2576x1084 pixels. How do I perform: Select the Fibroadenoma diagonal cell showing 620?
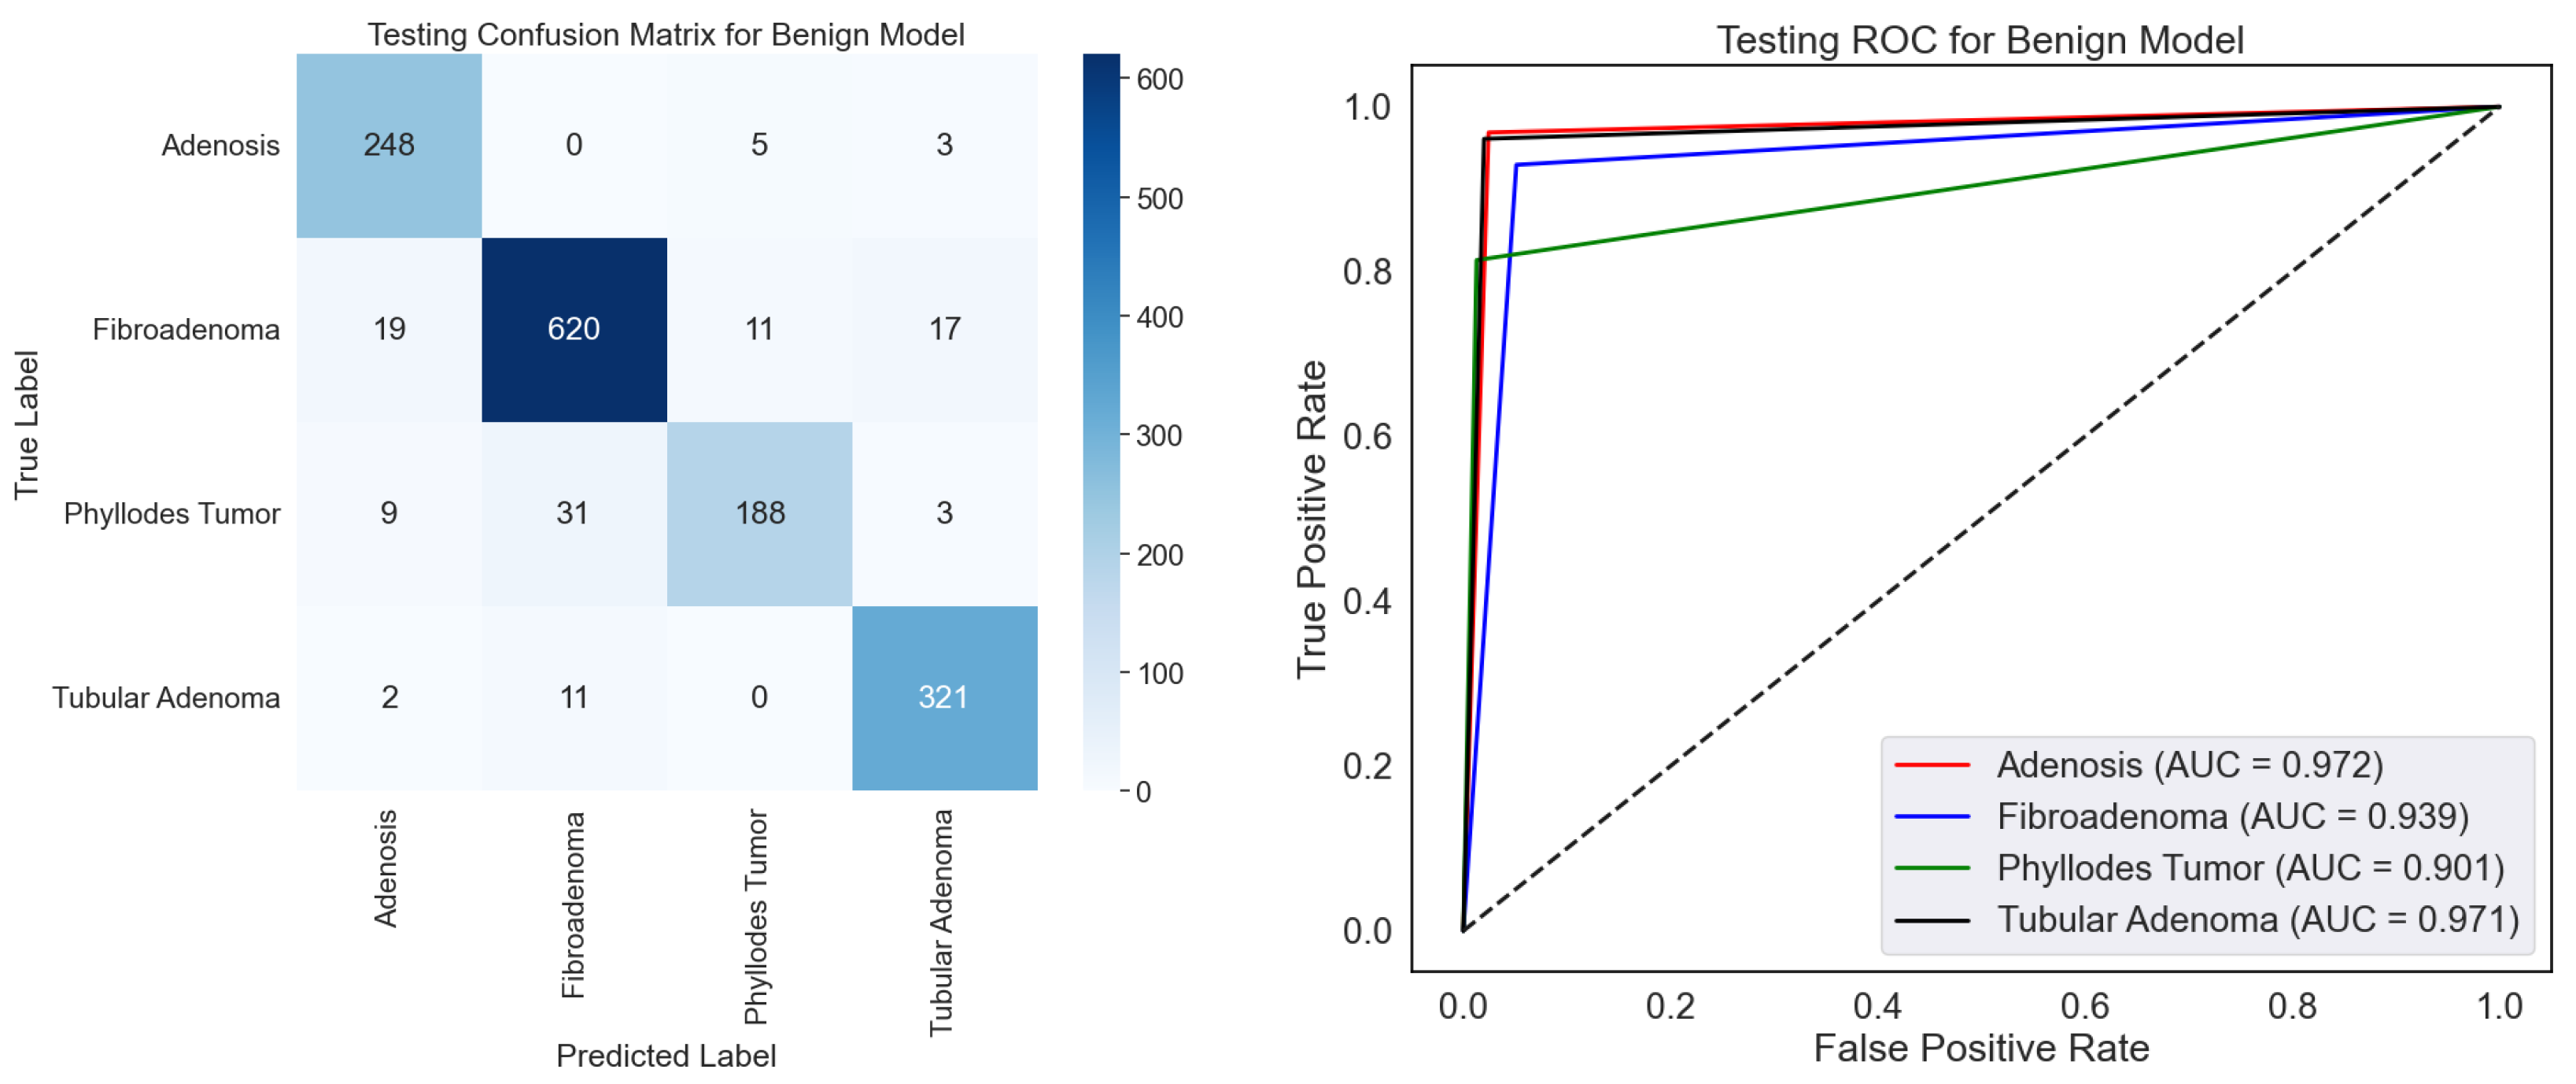574,329
